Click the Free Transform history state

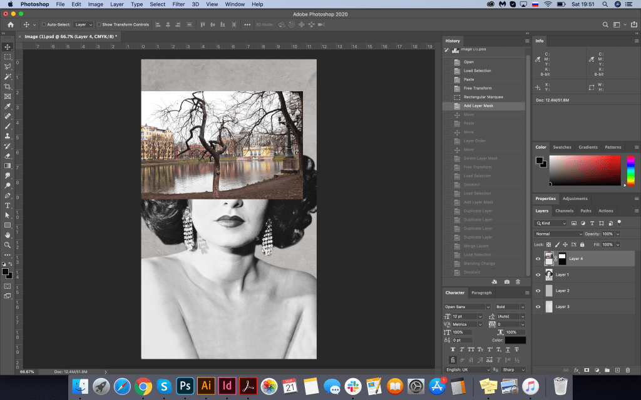pyautogui.click(x=477, y=88)
